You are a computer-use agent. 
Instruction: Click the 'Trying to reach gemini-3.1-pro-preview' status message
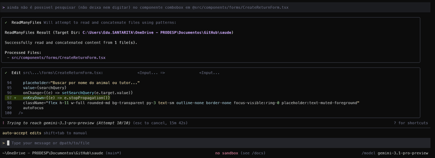tap(69, 123)
